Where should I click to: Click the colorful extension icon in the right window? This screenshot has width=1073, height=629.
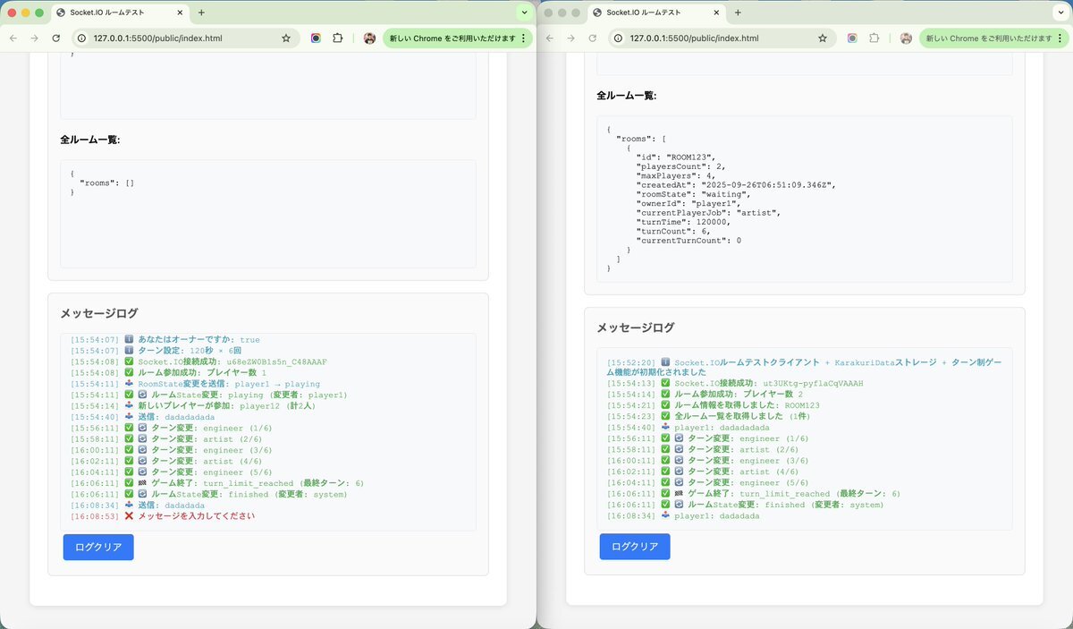pos(852,38)
